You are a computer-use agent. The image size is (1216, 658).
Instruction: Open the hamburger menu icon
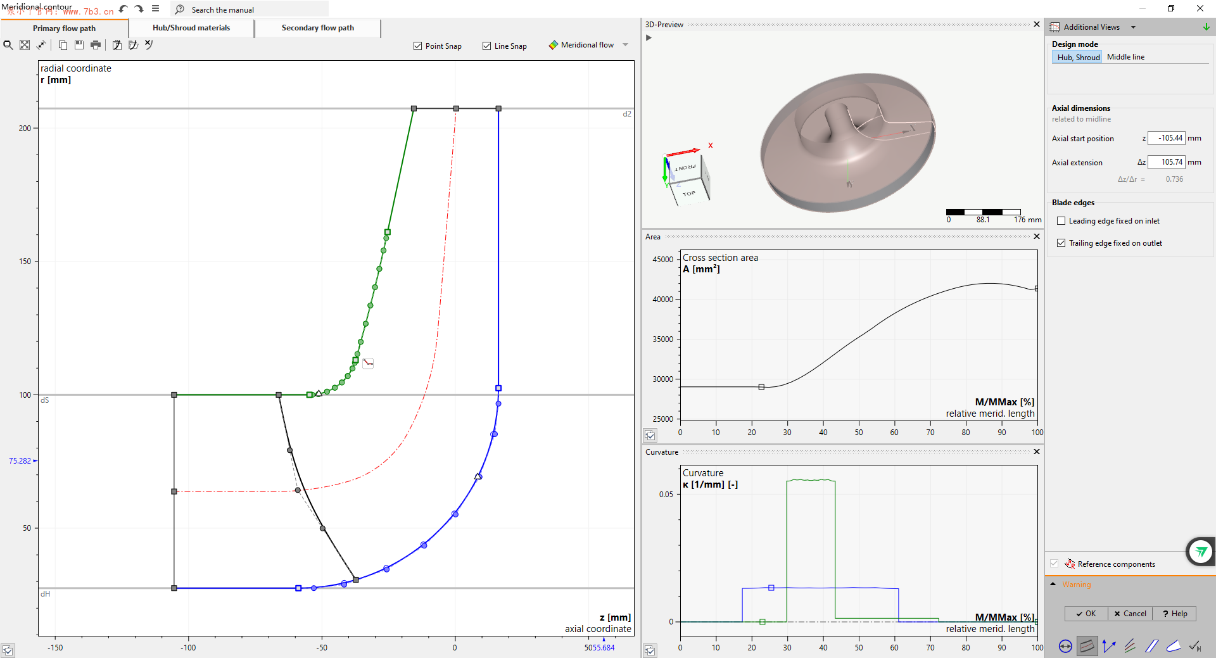coord(155,9)
